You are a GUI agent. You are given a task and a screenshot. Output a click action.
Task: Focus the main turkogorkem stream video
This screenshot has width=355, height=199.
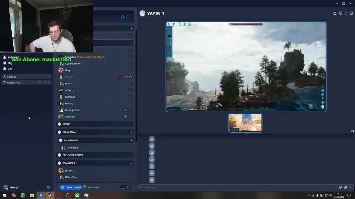click(246, 67)
